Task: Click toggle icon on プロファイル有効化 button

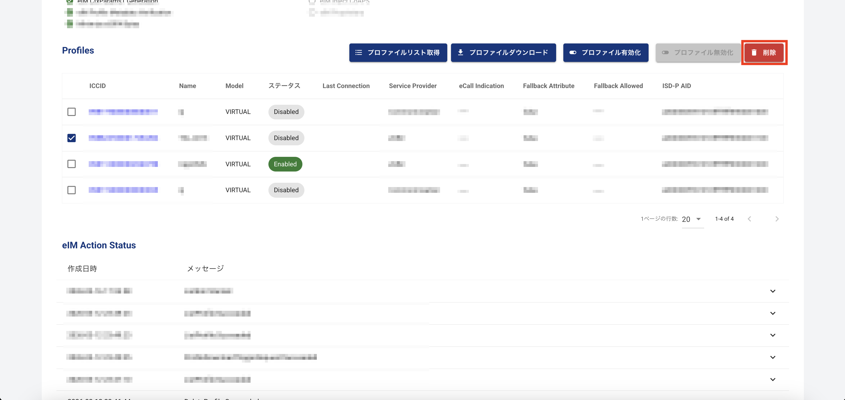Action: point(573,52)
